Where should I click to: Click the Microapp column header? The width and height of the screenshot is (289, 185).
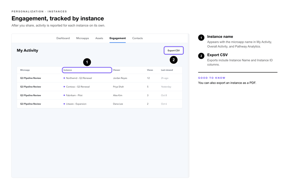click(25, 70)
